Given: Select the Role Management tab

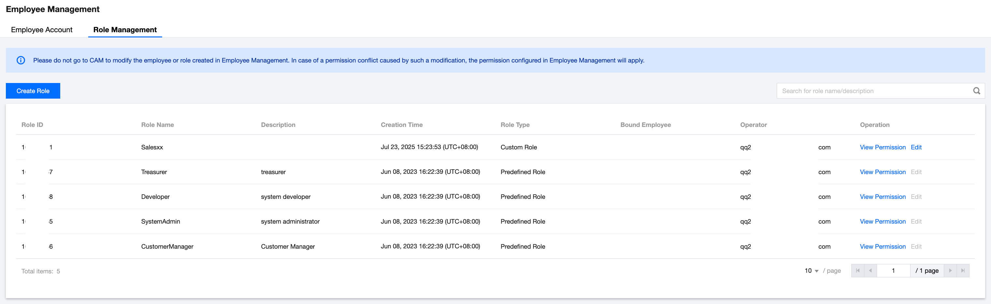Looking at the screenshot, I should 125,30.
